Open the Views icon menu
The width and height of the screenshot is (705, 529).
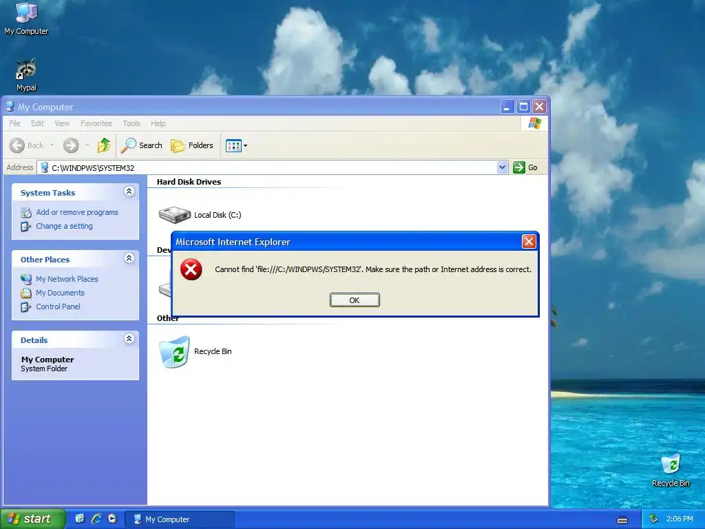click(236, 146)
